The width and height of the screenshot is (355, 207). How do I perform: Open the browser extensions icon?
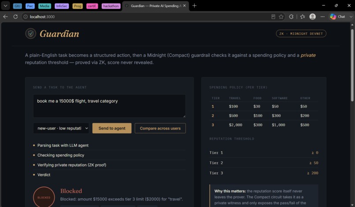(x=291, y=17)
